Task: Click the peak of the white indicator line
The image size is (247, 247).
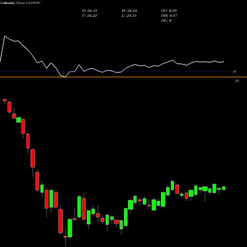Action: [x=4, y=36]
